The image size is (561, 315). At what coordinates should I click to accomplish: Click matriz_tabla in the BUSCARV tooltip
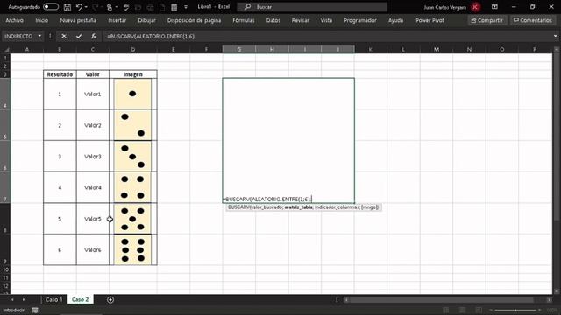pos(298,207)
